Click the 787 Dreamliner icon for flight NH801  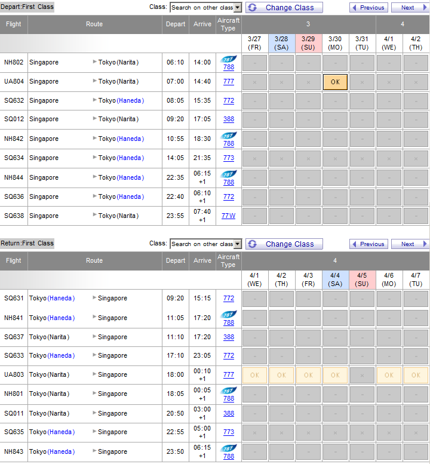click(229, 391)
